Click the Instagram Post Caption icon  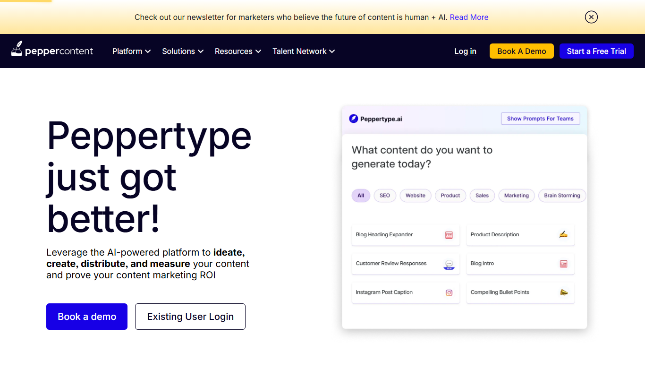click(x=449, y=292)
